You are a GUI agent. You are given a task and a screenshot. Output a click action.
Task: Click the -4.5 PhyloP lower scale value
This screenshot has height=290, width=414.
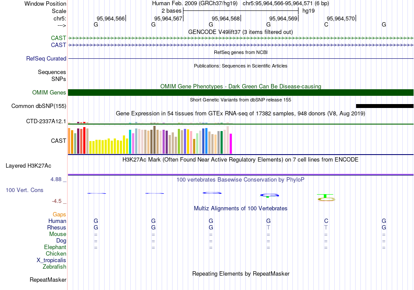tap(57, 201)
